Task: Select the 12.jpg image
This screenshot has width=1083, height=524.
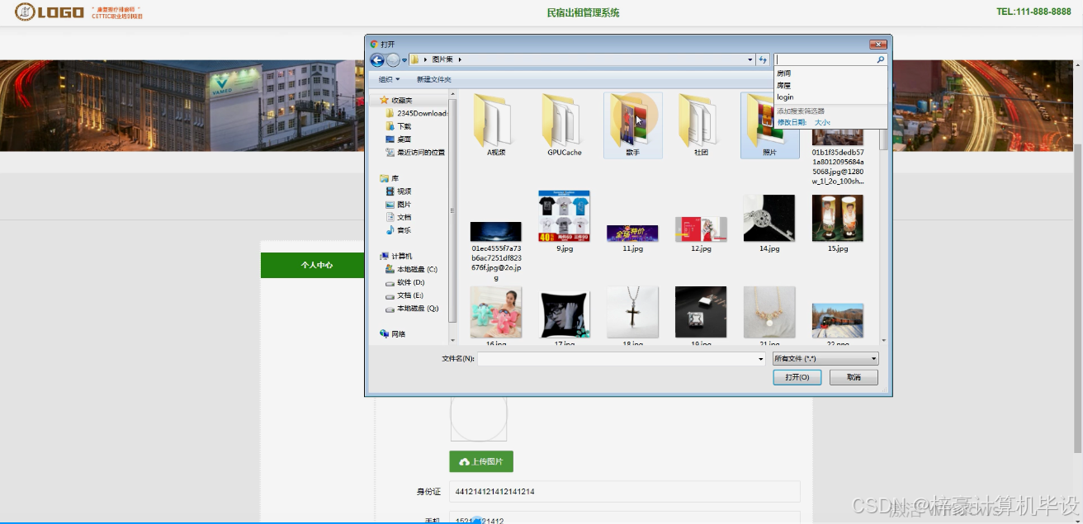Action: coord(702,234)
